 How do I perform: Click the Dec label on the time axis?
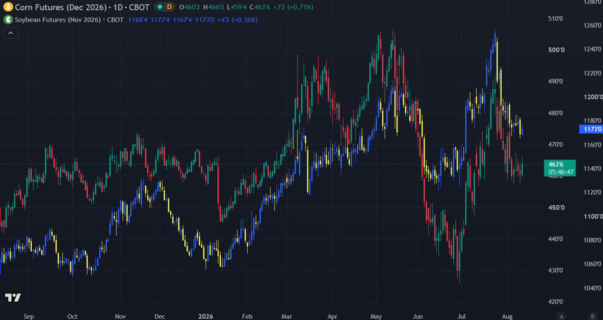[x=160, y=316]
